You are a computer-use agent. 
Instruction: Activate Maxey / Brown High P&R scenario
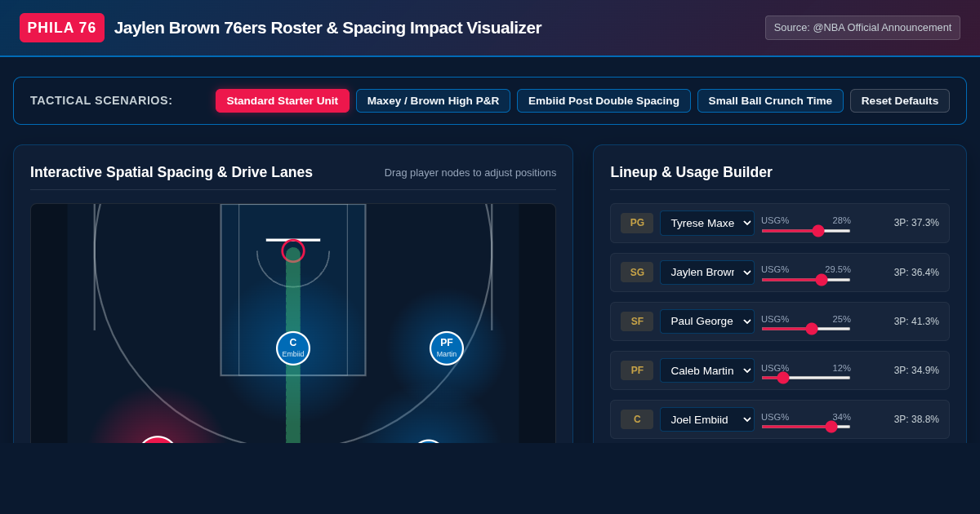click(433, 100)
